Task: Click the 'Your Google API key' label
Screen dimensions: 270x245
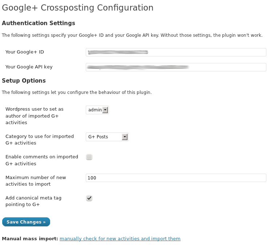Action: pyautogui.click(x=29, y=67)
